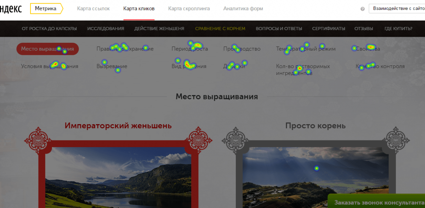Screen dimensions: 425x208
Task: Open Качество контроля link
Action: [380, 66]
